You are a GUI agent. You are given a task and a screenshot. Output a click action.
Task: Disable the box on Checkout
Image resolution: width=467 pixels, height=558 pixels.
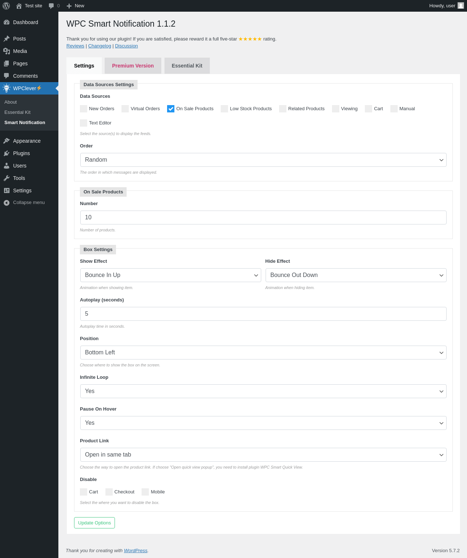[x=109, y=492]
